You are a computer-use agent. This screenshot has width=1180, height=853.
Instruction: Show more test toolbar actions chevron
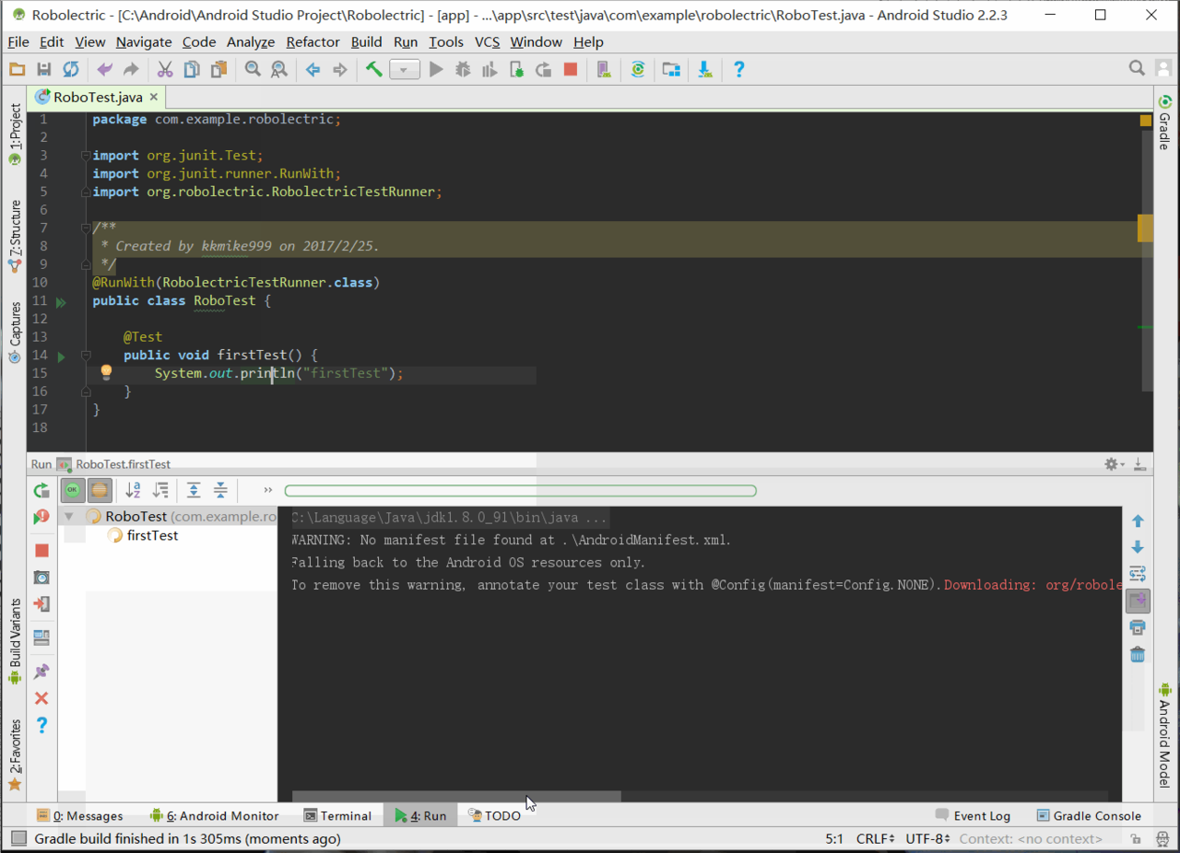(268, 490)
